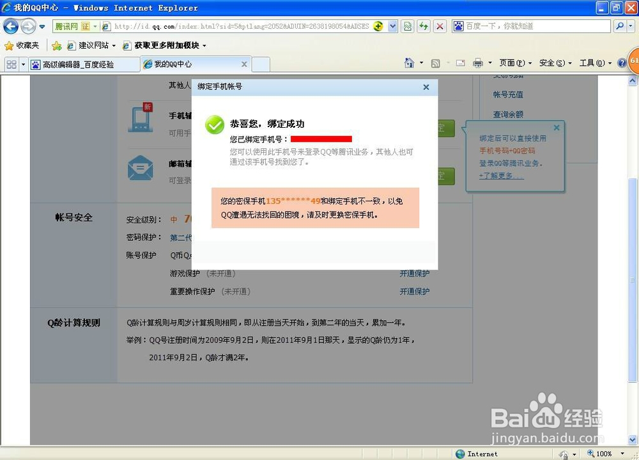
Task: Click 开通保护 for 重要操作保护
Action: tap(415, 291)
